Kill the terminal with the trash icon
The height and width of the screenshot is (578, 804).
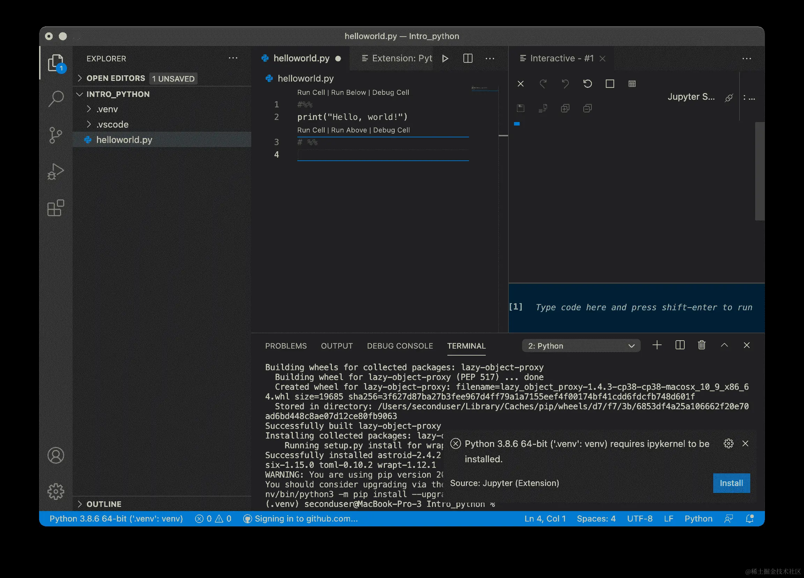point(701,345)
